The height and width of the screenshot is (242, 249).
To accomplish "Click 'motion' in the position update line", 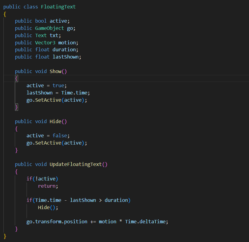I will pos(107,222).
